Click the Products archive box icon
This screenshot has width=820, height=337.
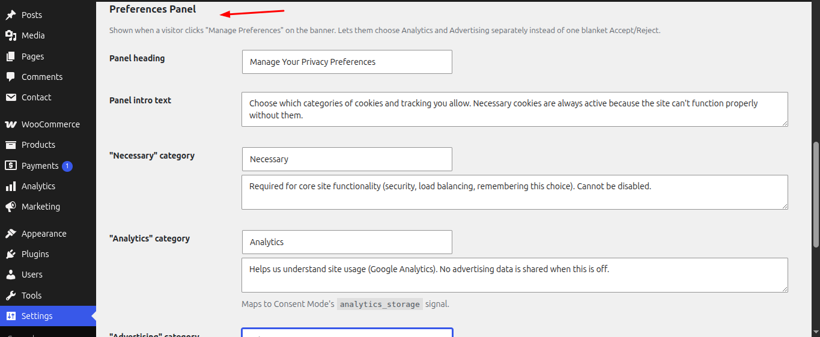click(11, 145)
